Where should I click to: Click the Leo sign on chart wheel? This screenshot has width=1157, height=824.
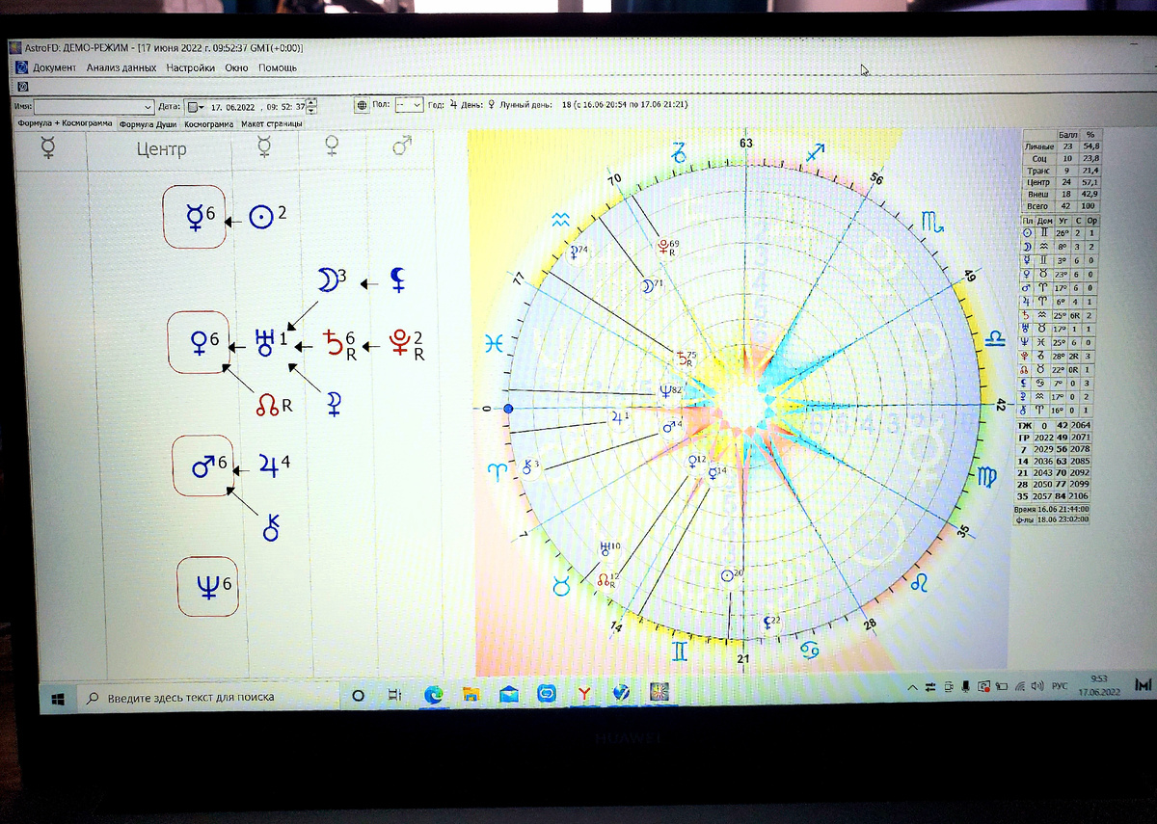tap(920, 582)
